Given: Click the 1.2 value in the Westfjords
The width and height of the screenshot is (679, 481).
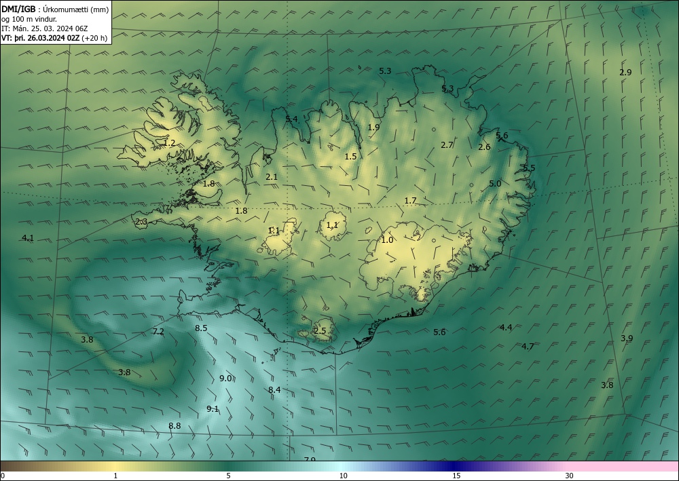Looking at the screenshot, I should pyautogui.click(x=170, y=142).
